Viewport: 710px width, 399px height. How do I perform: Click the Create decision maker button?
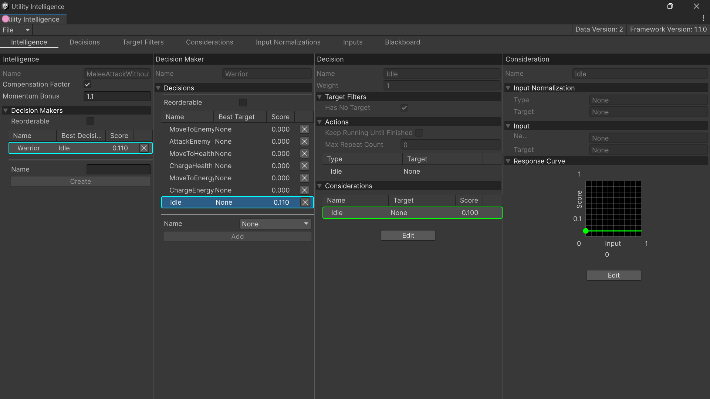pyautogui.click(x=81, y=181)
